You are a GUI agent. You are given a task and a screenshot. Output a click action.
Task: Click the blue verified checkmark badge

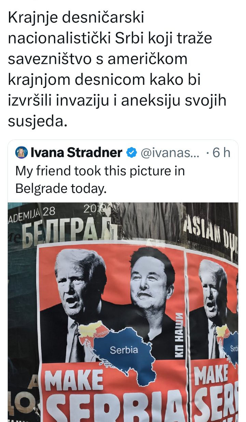coord(132,153)
